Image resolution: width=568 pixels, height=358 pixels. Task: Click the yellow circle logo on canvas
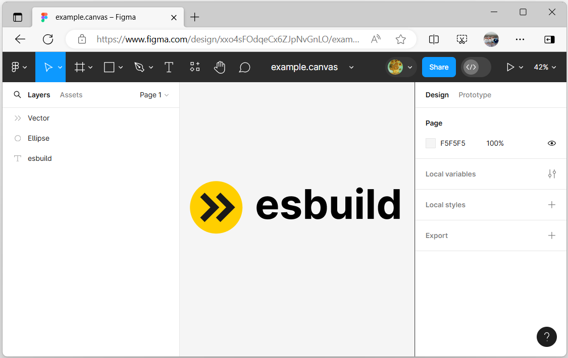216,207
